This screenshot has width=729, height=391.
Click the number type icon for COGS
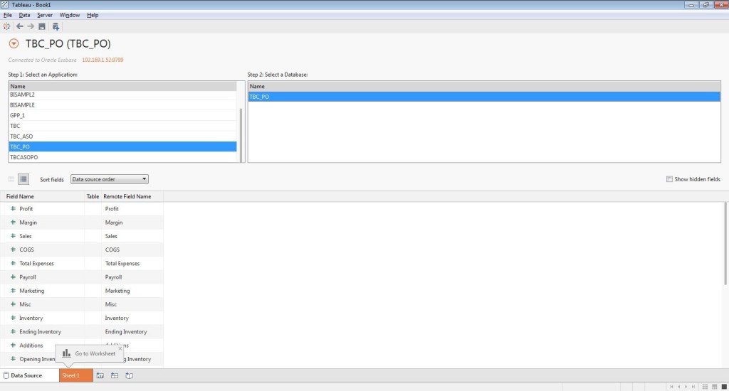pos(13,250)
